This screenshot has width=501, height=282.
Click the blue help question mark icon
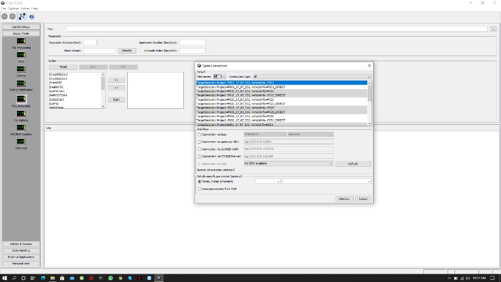click(32, 17)
